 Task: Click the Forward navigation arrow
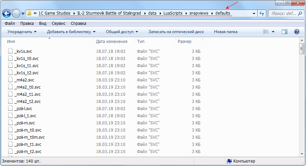[16, 14]
